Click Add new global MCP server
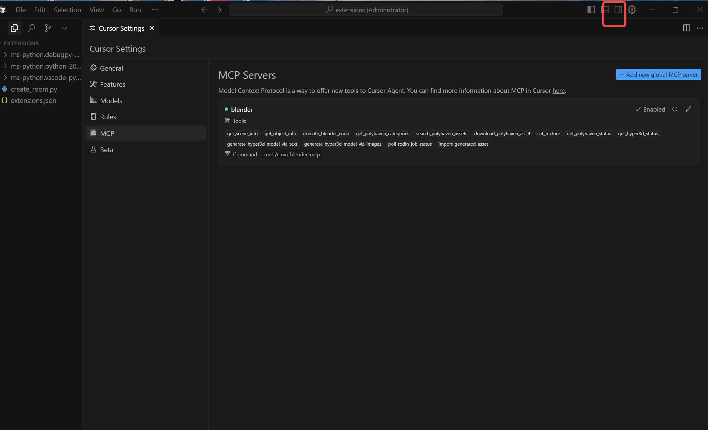 point(658,75)
